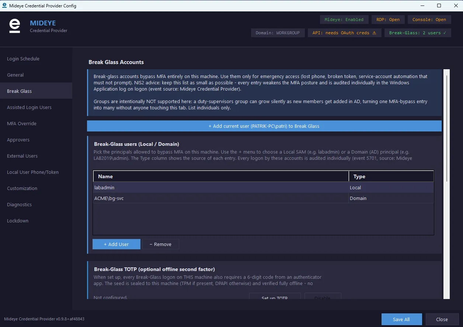Image resolution: width=463 pixels, height=327 pixels.
Task: Click the − Remove button
Action: coord(160,244)
